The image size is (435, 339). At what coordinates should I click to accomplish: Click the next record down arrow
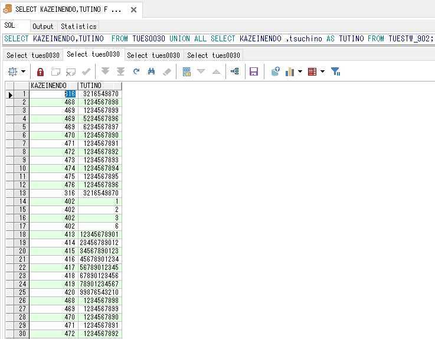click(x=201, y=71)
